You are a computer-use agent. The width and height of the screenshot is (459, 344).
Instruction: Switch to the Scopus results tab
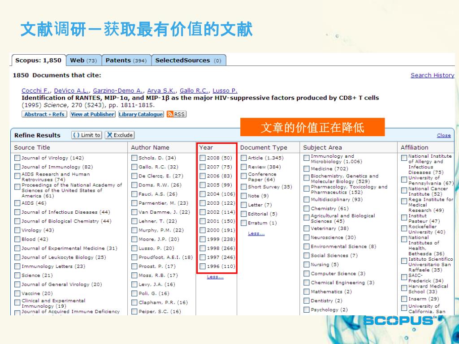pyautogui.click(x=39, y=60)
